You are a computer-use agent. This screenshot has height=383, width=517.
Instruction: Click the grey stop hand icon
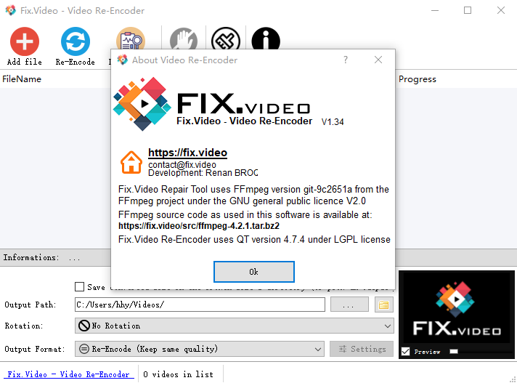tap(184, 39)
